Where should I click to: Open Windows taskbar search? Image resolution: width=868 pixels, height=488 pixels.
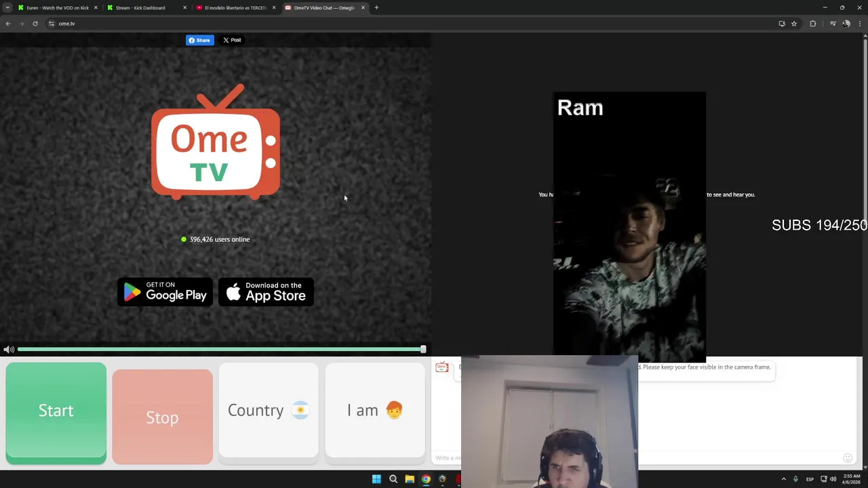click(x=393, y=479)
